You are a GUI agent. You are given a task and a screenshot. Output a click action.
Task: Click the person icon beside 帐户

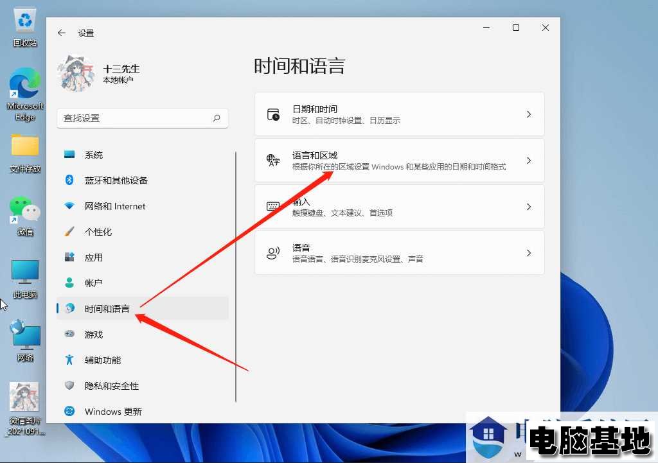pos(69,283)
